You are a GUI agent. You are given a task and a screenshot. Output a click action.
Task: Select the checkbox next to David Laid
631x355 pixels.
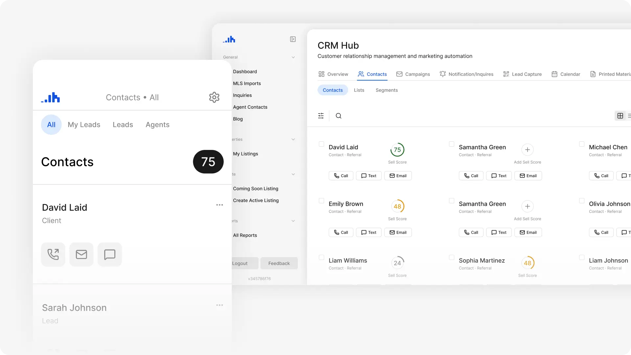[x=321, y=144]
